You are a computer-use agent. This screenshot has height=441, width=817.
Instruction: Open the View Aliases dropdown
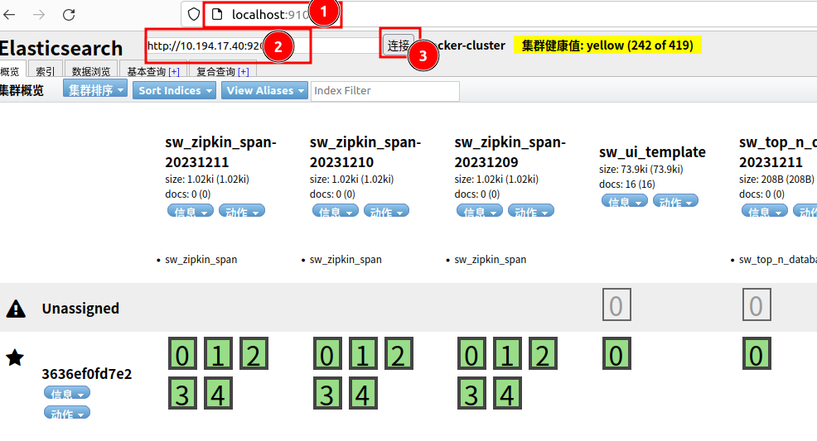pyautogui.click(x=264, y=90)
